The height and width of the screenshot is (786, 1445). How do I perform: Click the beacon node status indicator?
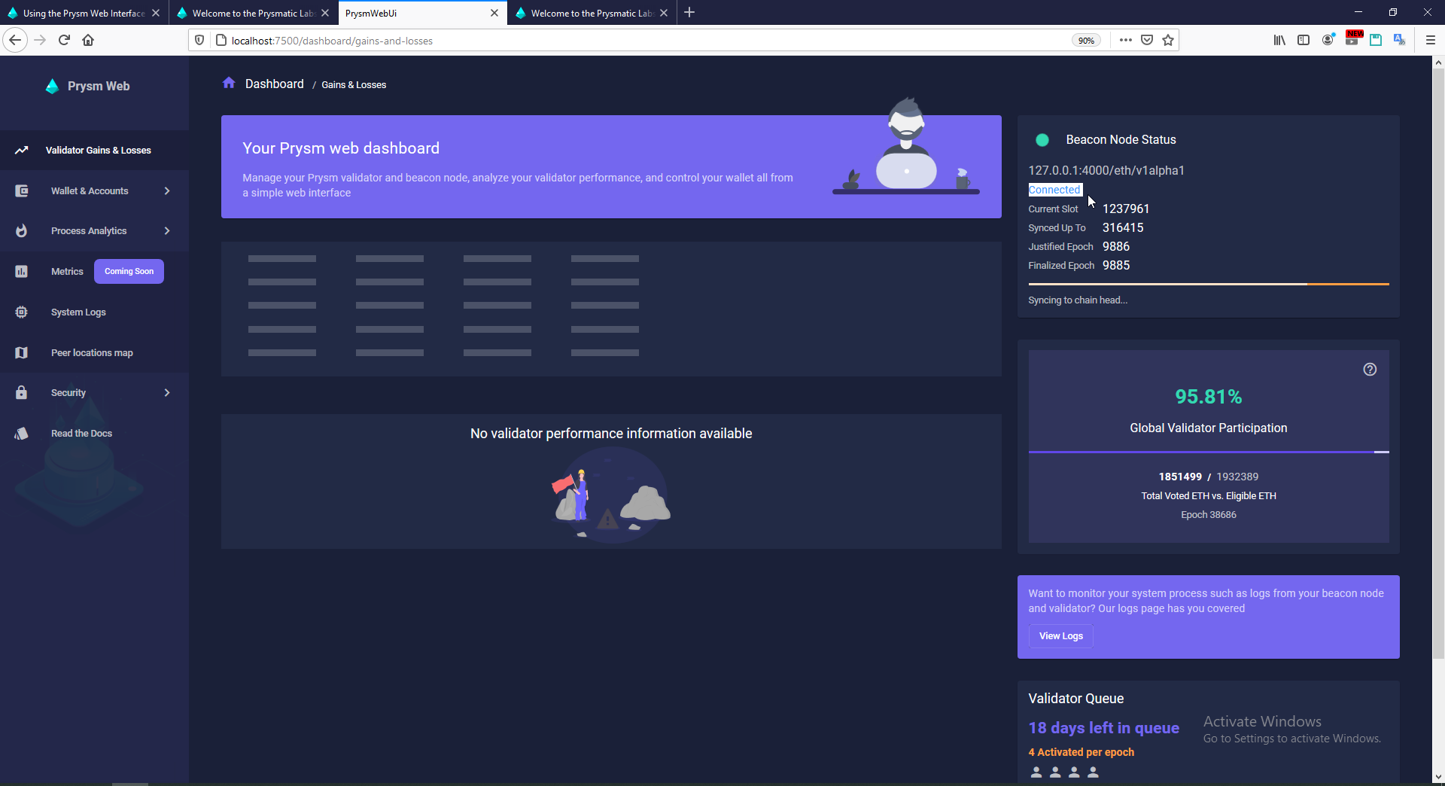pos(1042,140)
